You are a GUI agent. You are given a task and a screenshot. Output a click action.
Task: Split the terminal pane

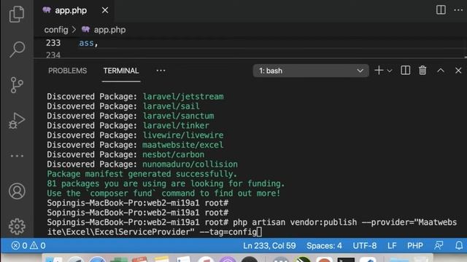pos(406,71)
